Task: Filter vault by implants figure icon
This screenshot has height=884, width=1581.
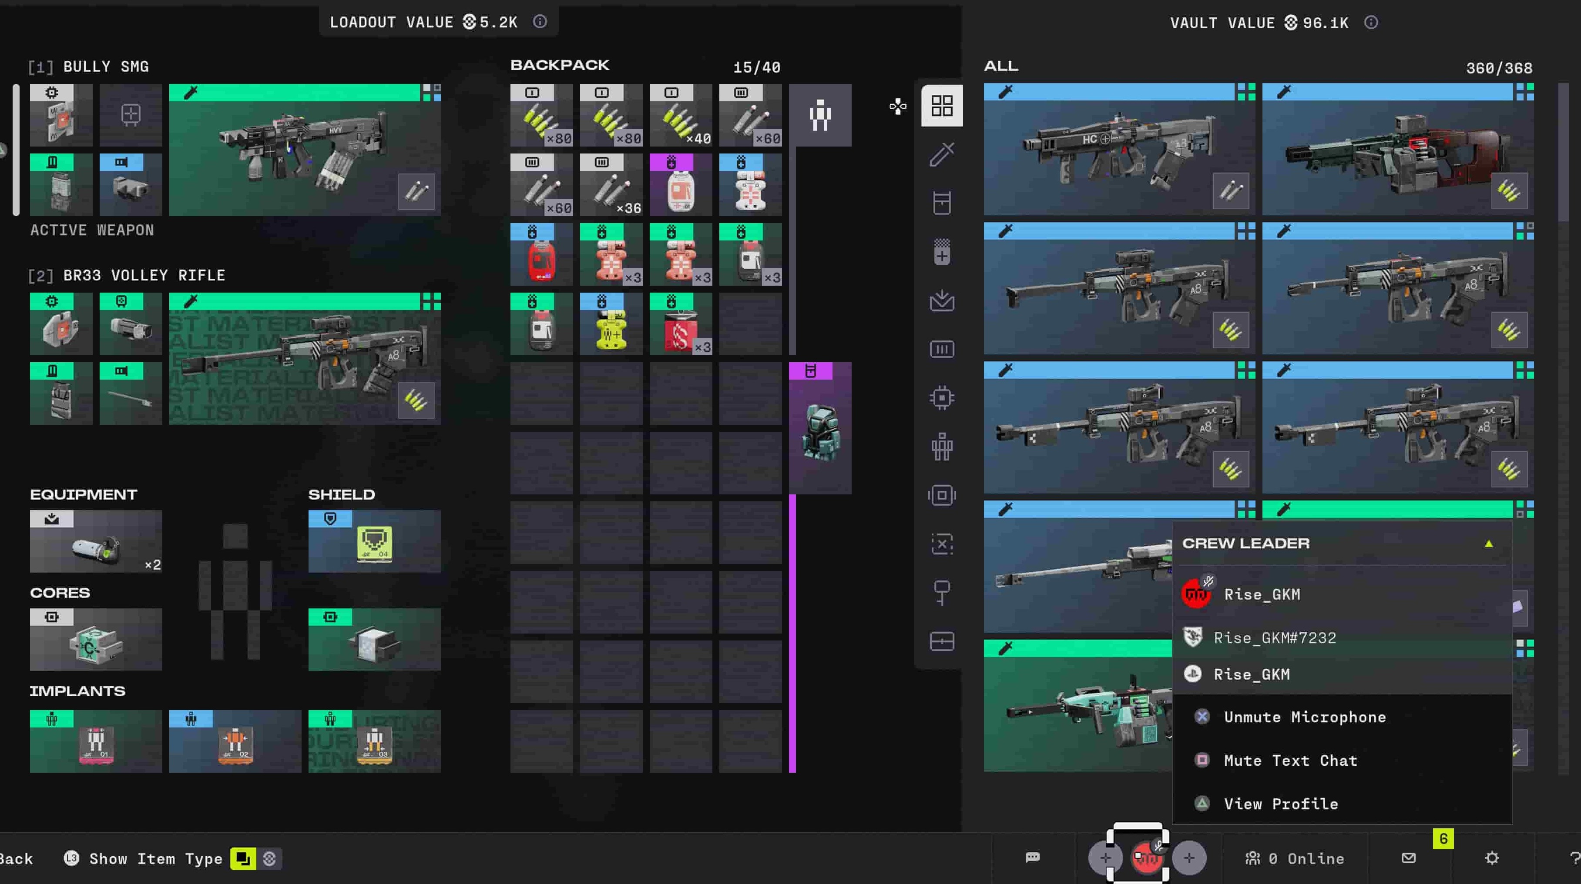Action: tap(941, 446)
